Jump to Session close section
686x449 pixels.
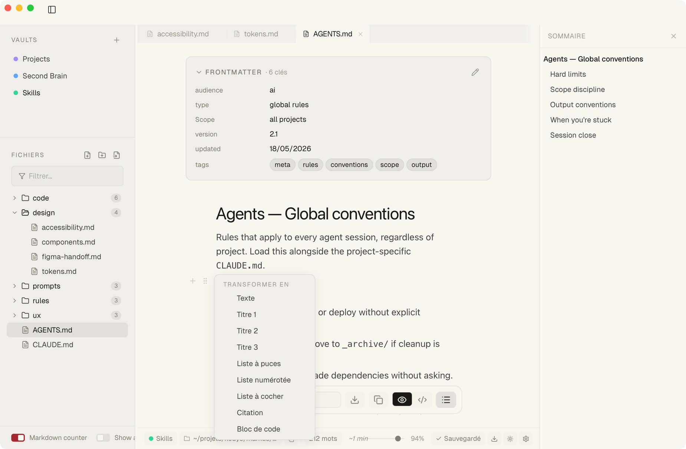573,135
